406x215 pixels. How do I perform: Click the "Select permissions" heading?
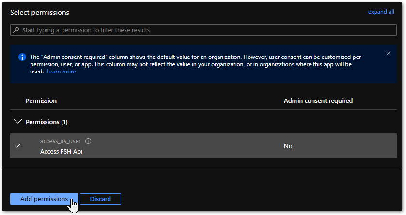pos(40,12)
